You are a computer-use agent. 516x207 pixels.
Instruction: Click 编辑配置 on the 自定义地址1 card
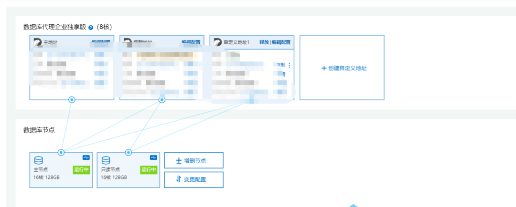[x=281, y=42]
